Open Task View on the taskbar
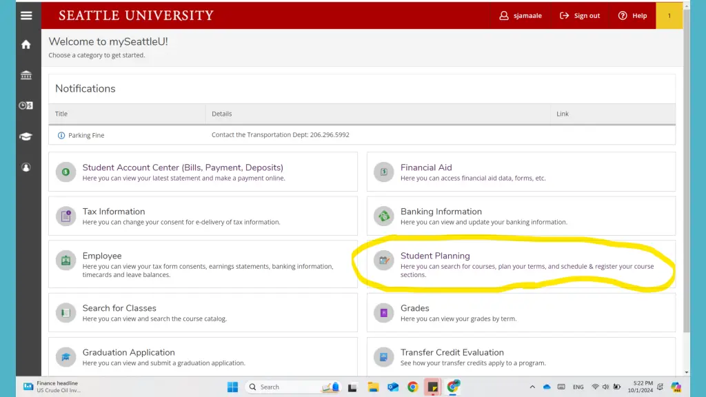706x397 pixels. pos(352,387)
